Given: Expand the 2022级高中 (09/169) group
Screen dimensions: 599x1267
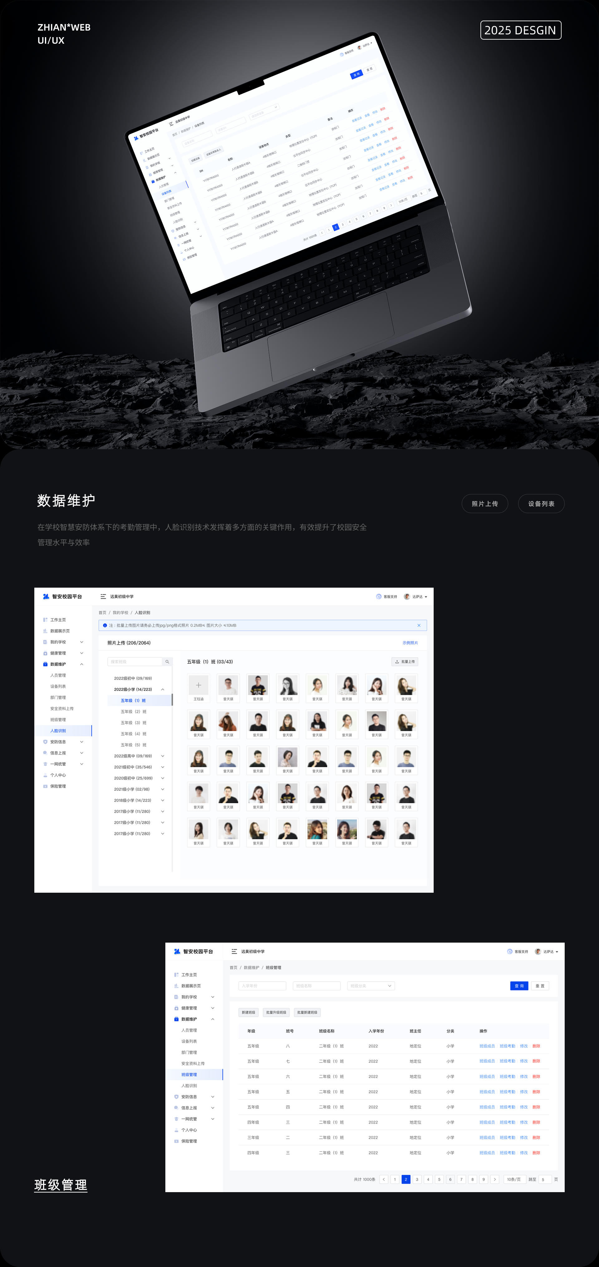Looking at the screenshot, I should click(163, 756).
